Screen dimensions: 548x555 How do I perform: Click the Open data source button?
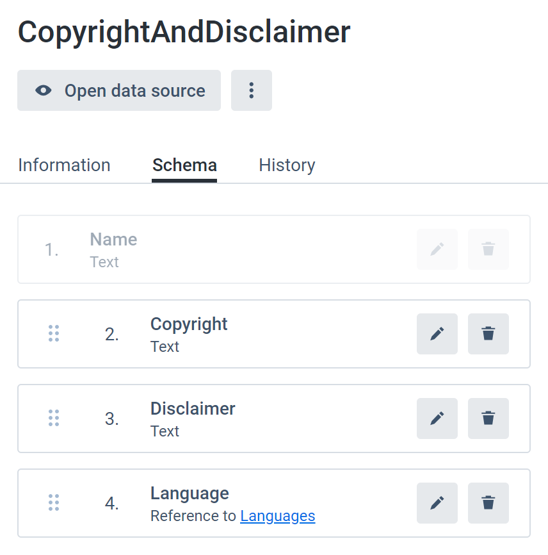[x=119, y=90]
